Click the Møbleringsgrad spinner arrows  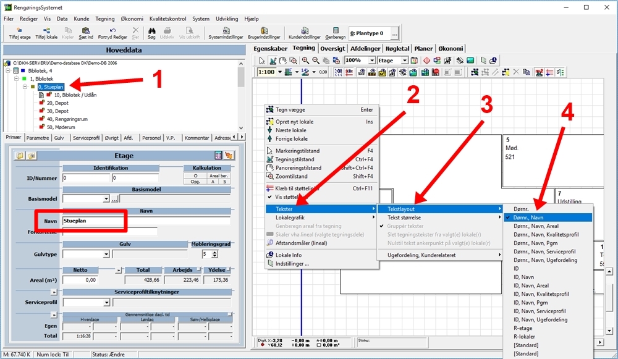(215, 255)
